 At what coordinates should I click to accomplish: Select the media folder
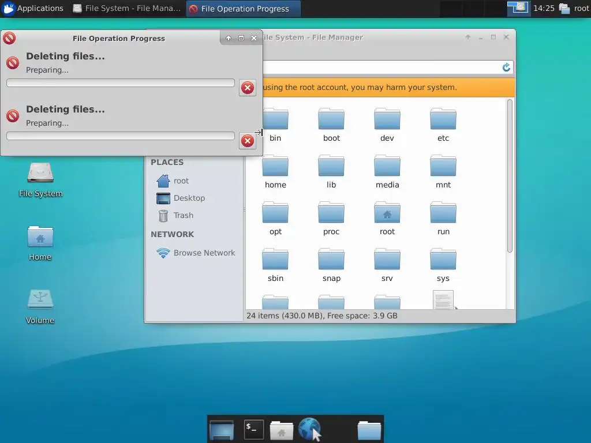(x=387, y=171)
